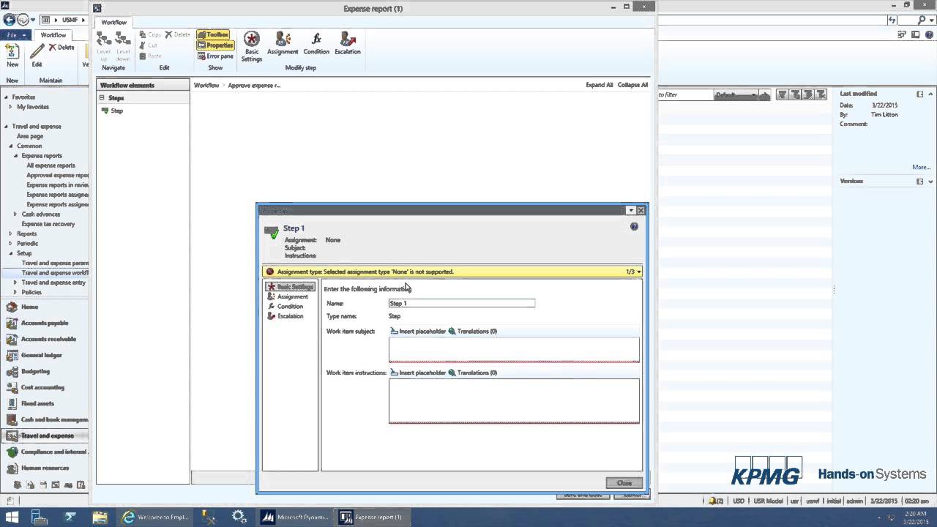The height and width of the screenshot is (527, 937).
Task: Expand Cash advances tree node
Action: point(15,214)
